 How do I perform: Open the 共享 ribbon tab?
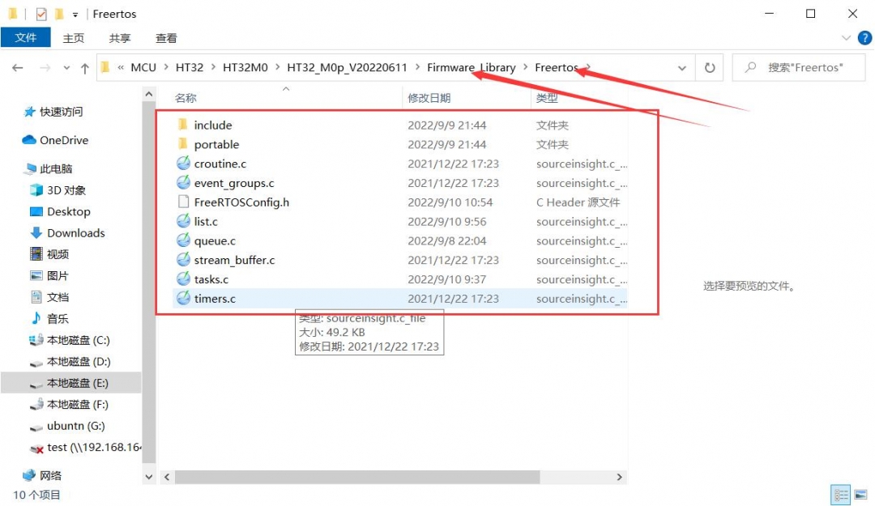(120, 38)
